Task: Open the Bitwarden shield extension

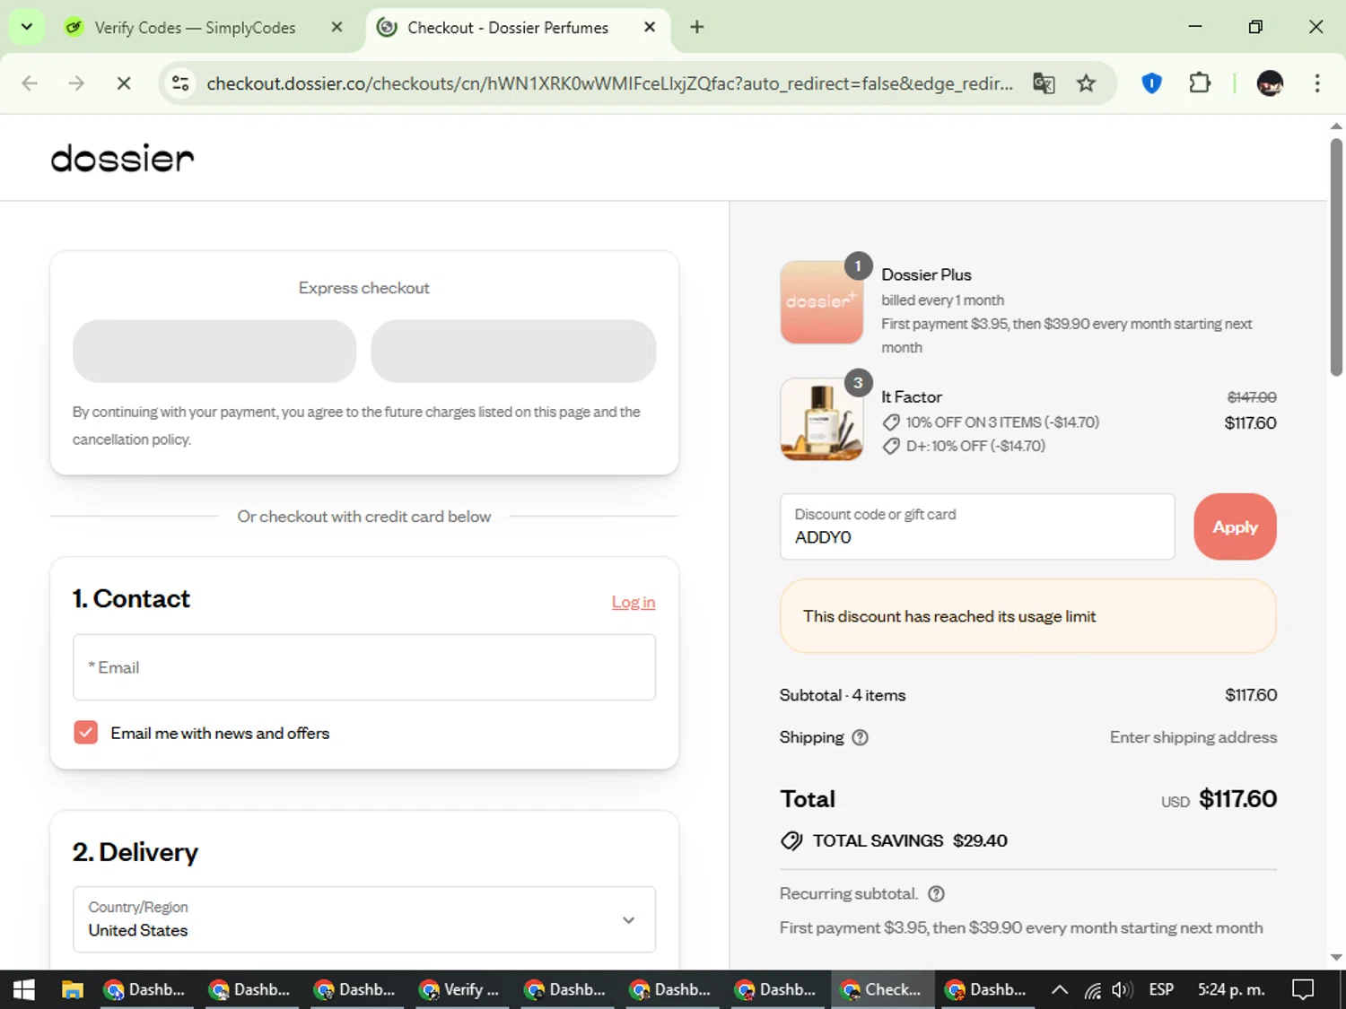Action: tap(1151, 83)
